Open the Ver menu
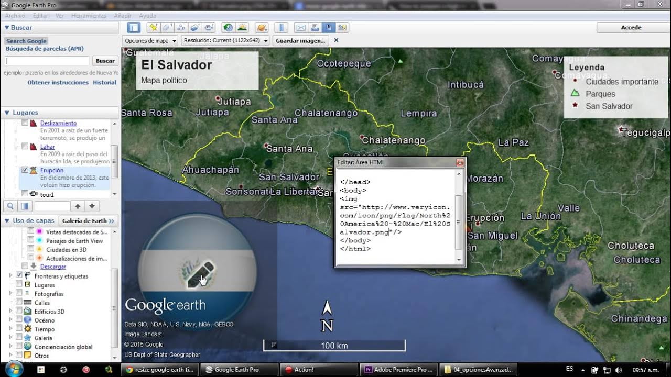This screenshot has width=671, height=377. click(x=60, y=16)
